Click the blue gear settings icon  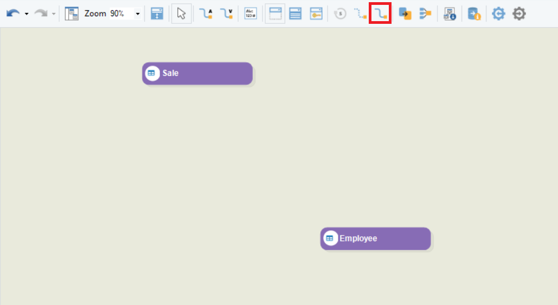tap(498, 14)
